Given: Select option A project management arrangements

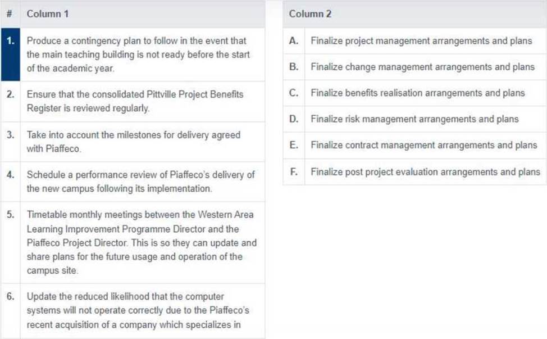Looking at the screenshot, I should pos(414,41).
